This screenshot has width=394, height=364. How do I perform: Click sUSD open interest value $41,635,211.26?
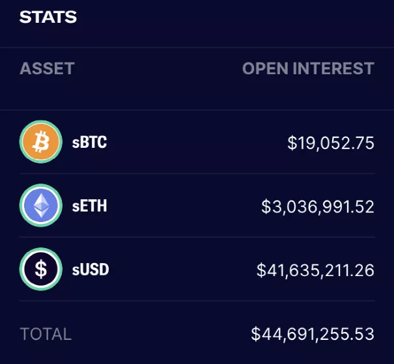pos(316,270)
